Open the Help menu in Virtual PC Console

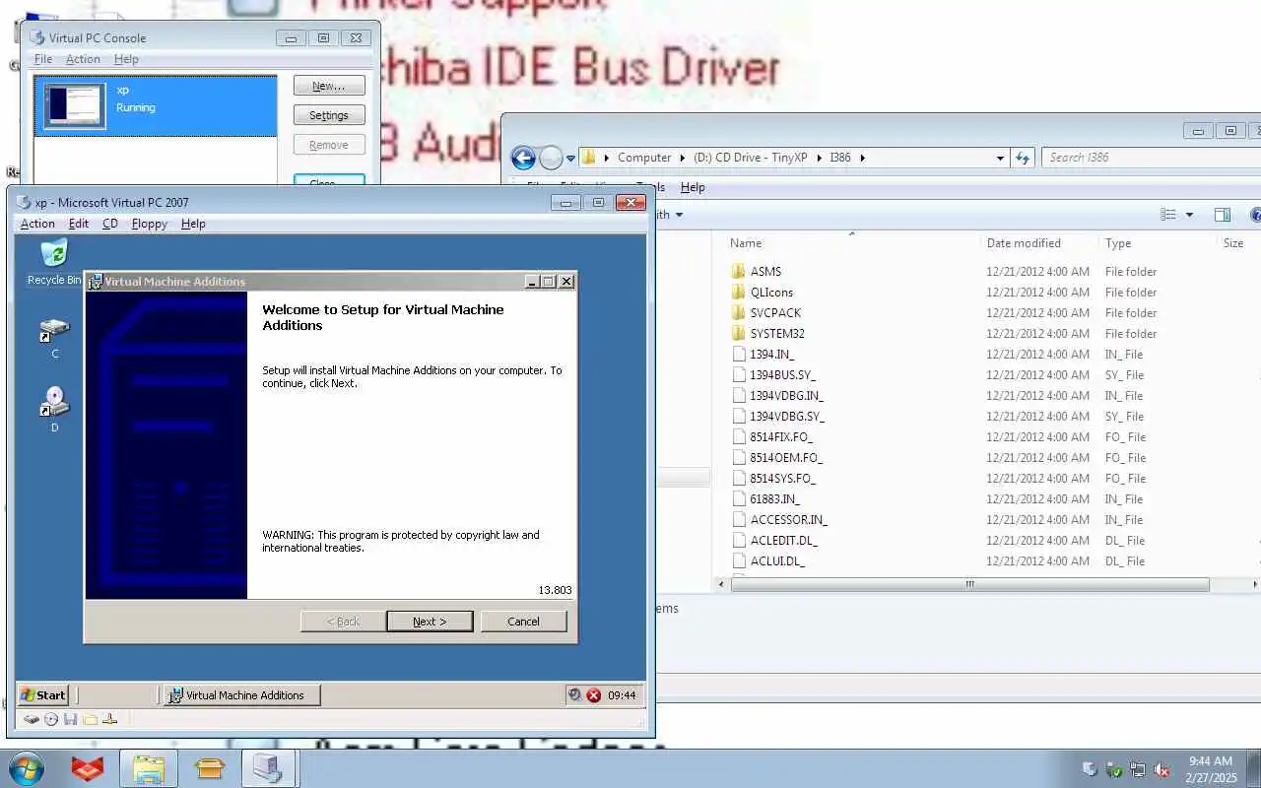126,59
